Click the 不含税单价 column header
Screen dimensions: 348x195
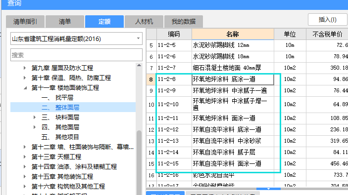point(327,34)
